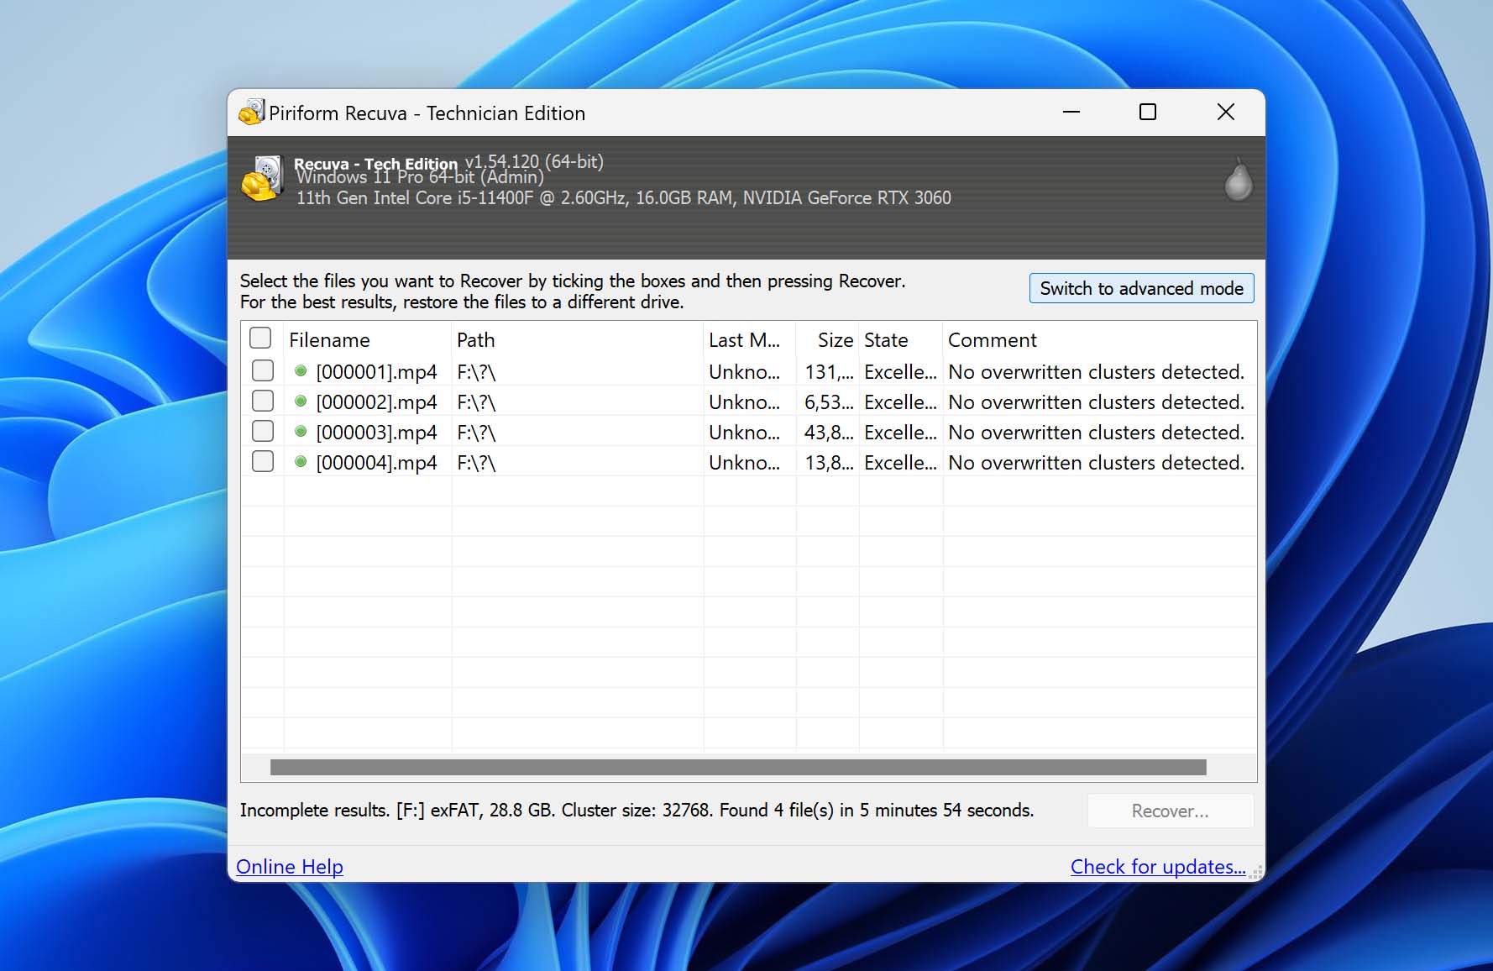Viewport: 1493px width, 971px height.
Task: Click the window resize grip at corner
Action: click(1256, 873)
